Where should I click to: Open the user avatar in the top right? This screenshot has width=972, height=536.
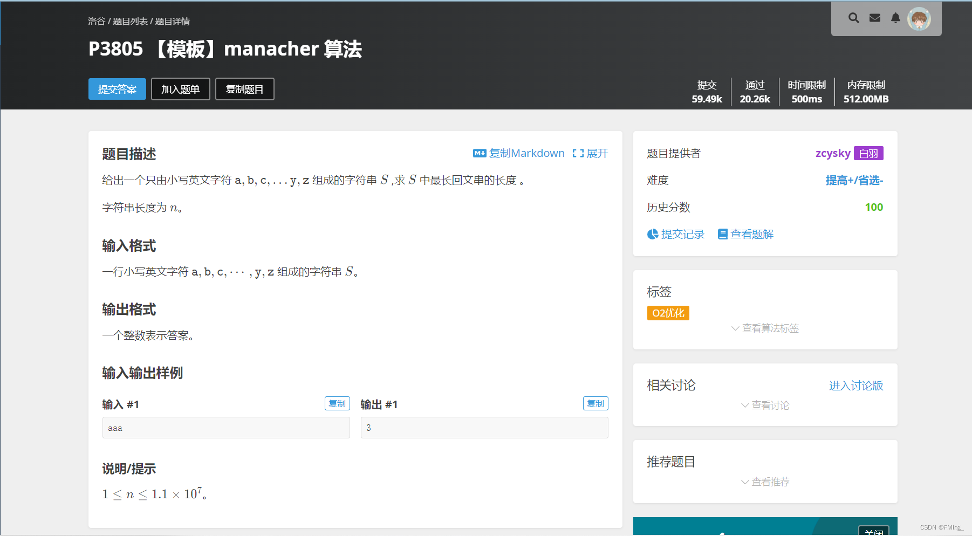pos(919,19)
